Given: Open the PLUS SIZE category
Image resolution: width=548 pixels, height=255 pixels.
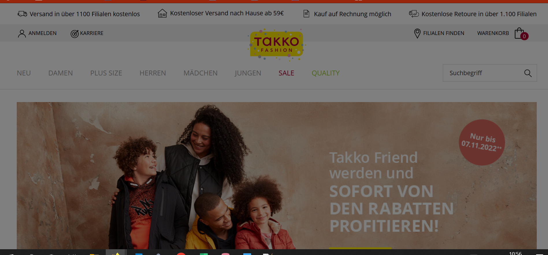Looking at the screenshot, I should [106, 73].
